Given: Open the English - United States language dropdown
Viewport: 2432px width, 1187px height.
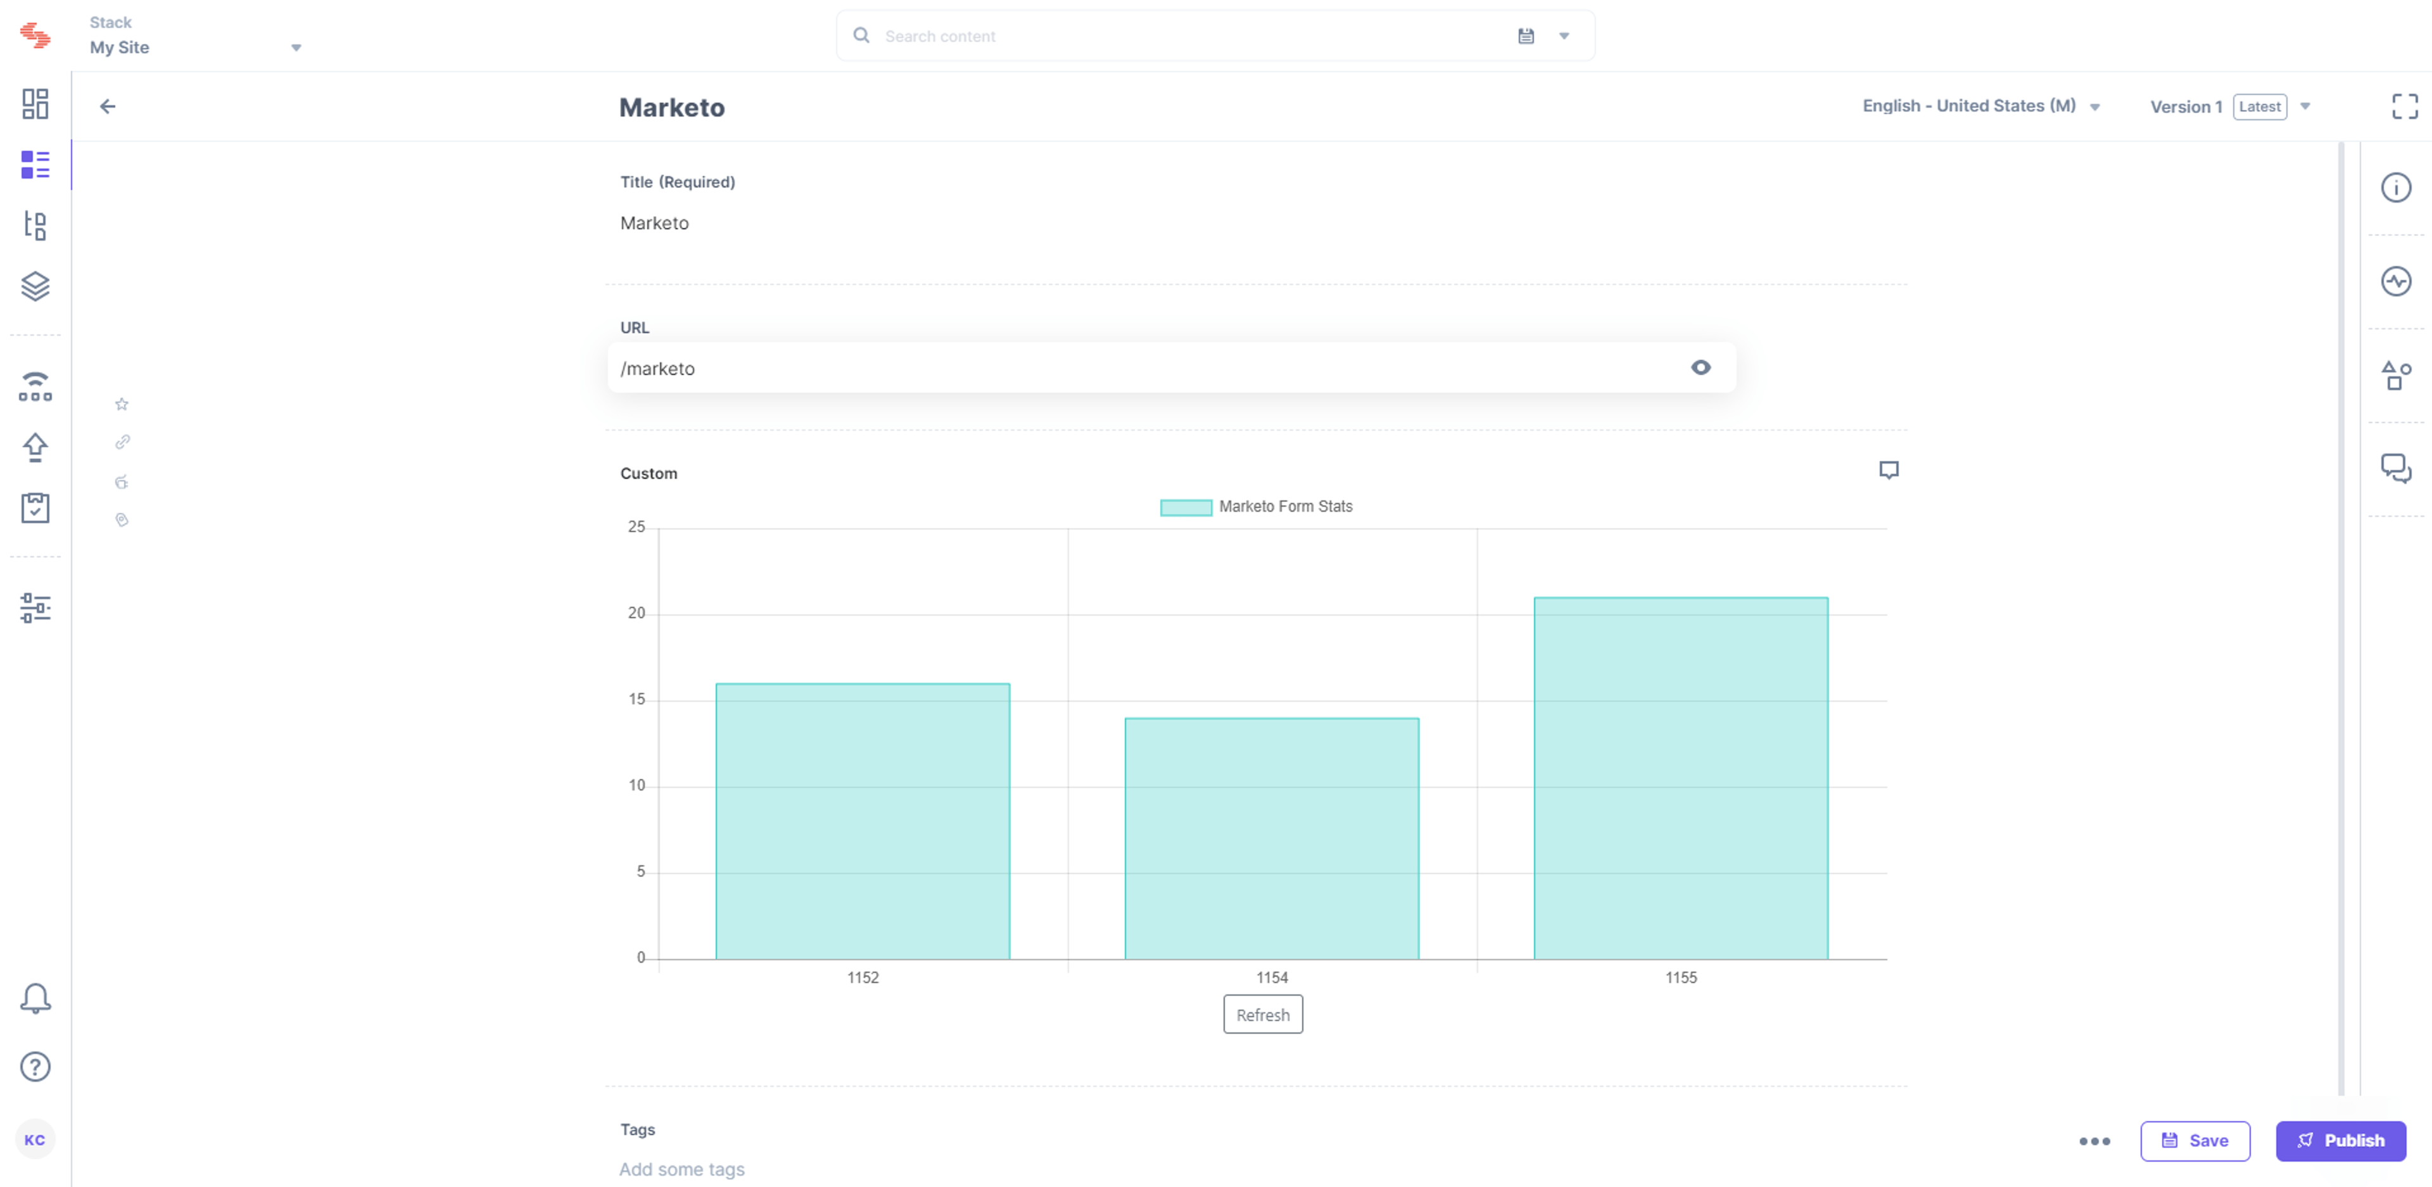Looking at the screenshot, I should pos(1980,106).
